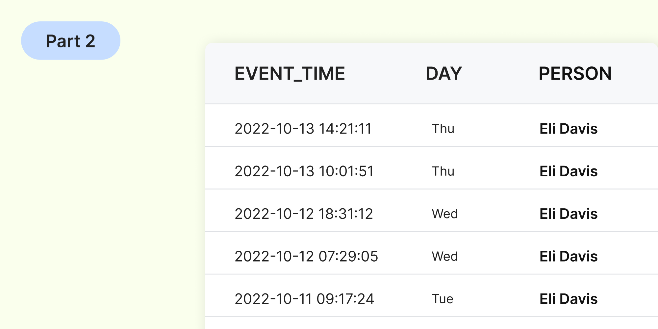Select Thu in the 10:01:51 row

click(x=443, y=171)
